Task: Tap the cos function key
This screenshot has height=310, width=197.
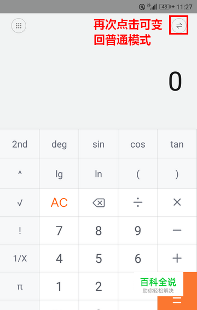Action: pos(138,144)
